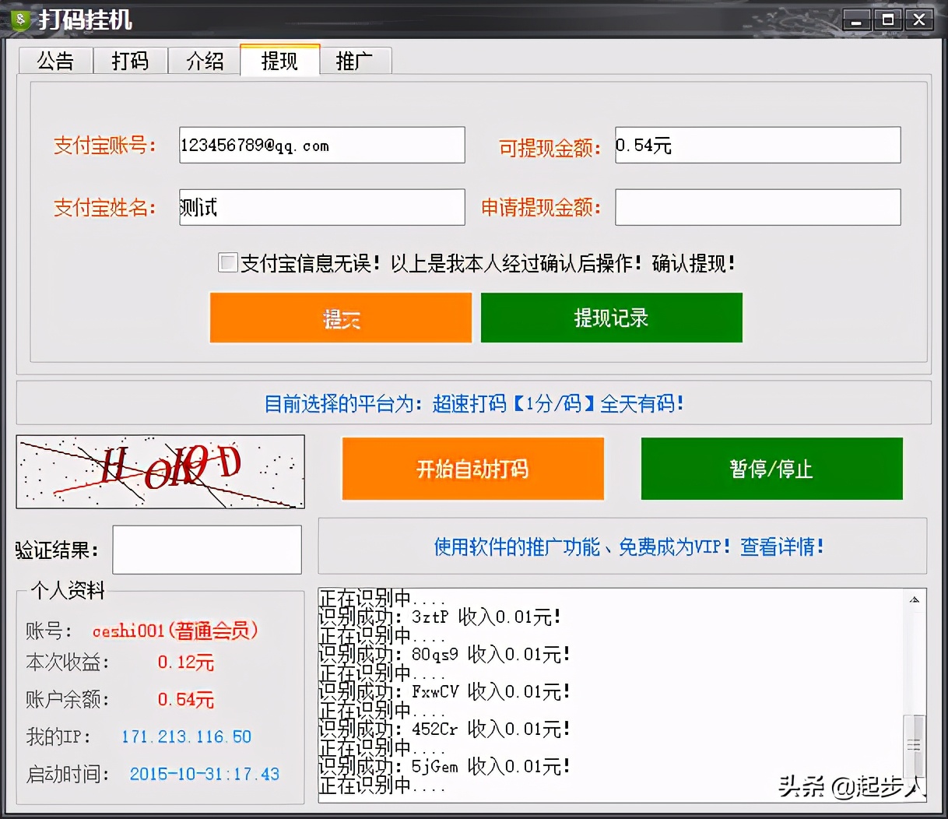Click the 申请提现金额 amount field
Screen dimensions: 948x819
(757, 207)
